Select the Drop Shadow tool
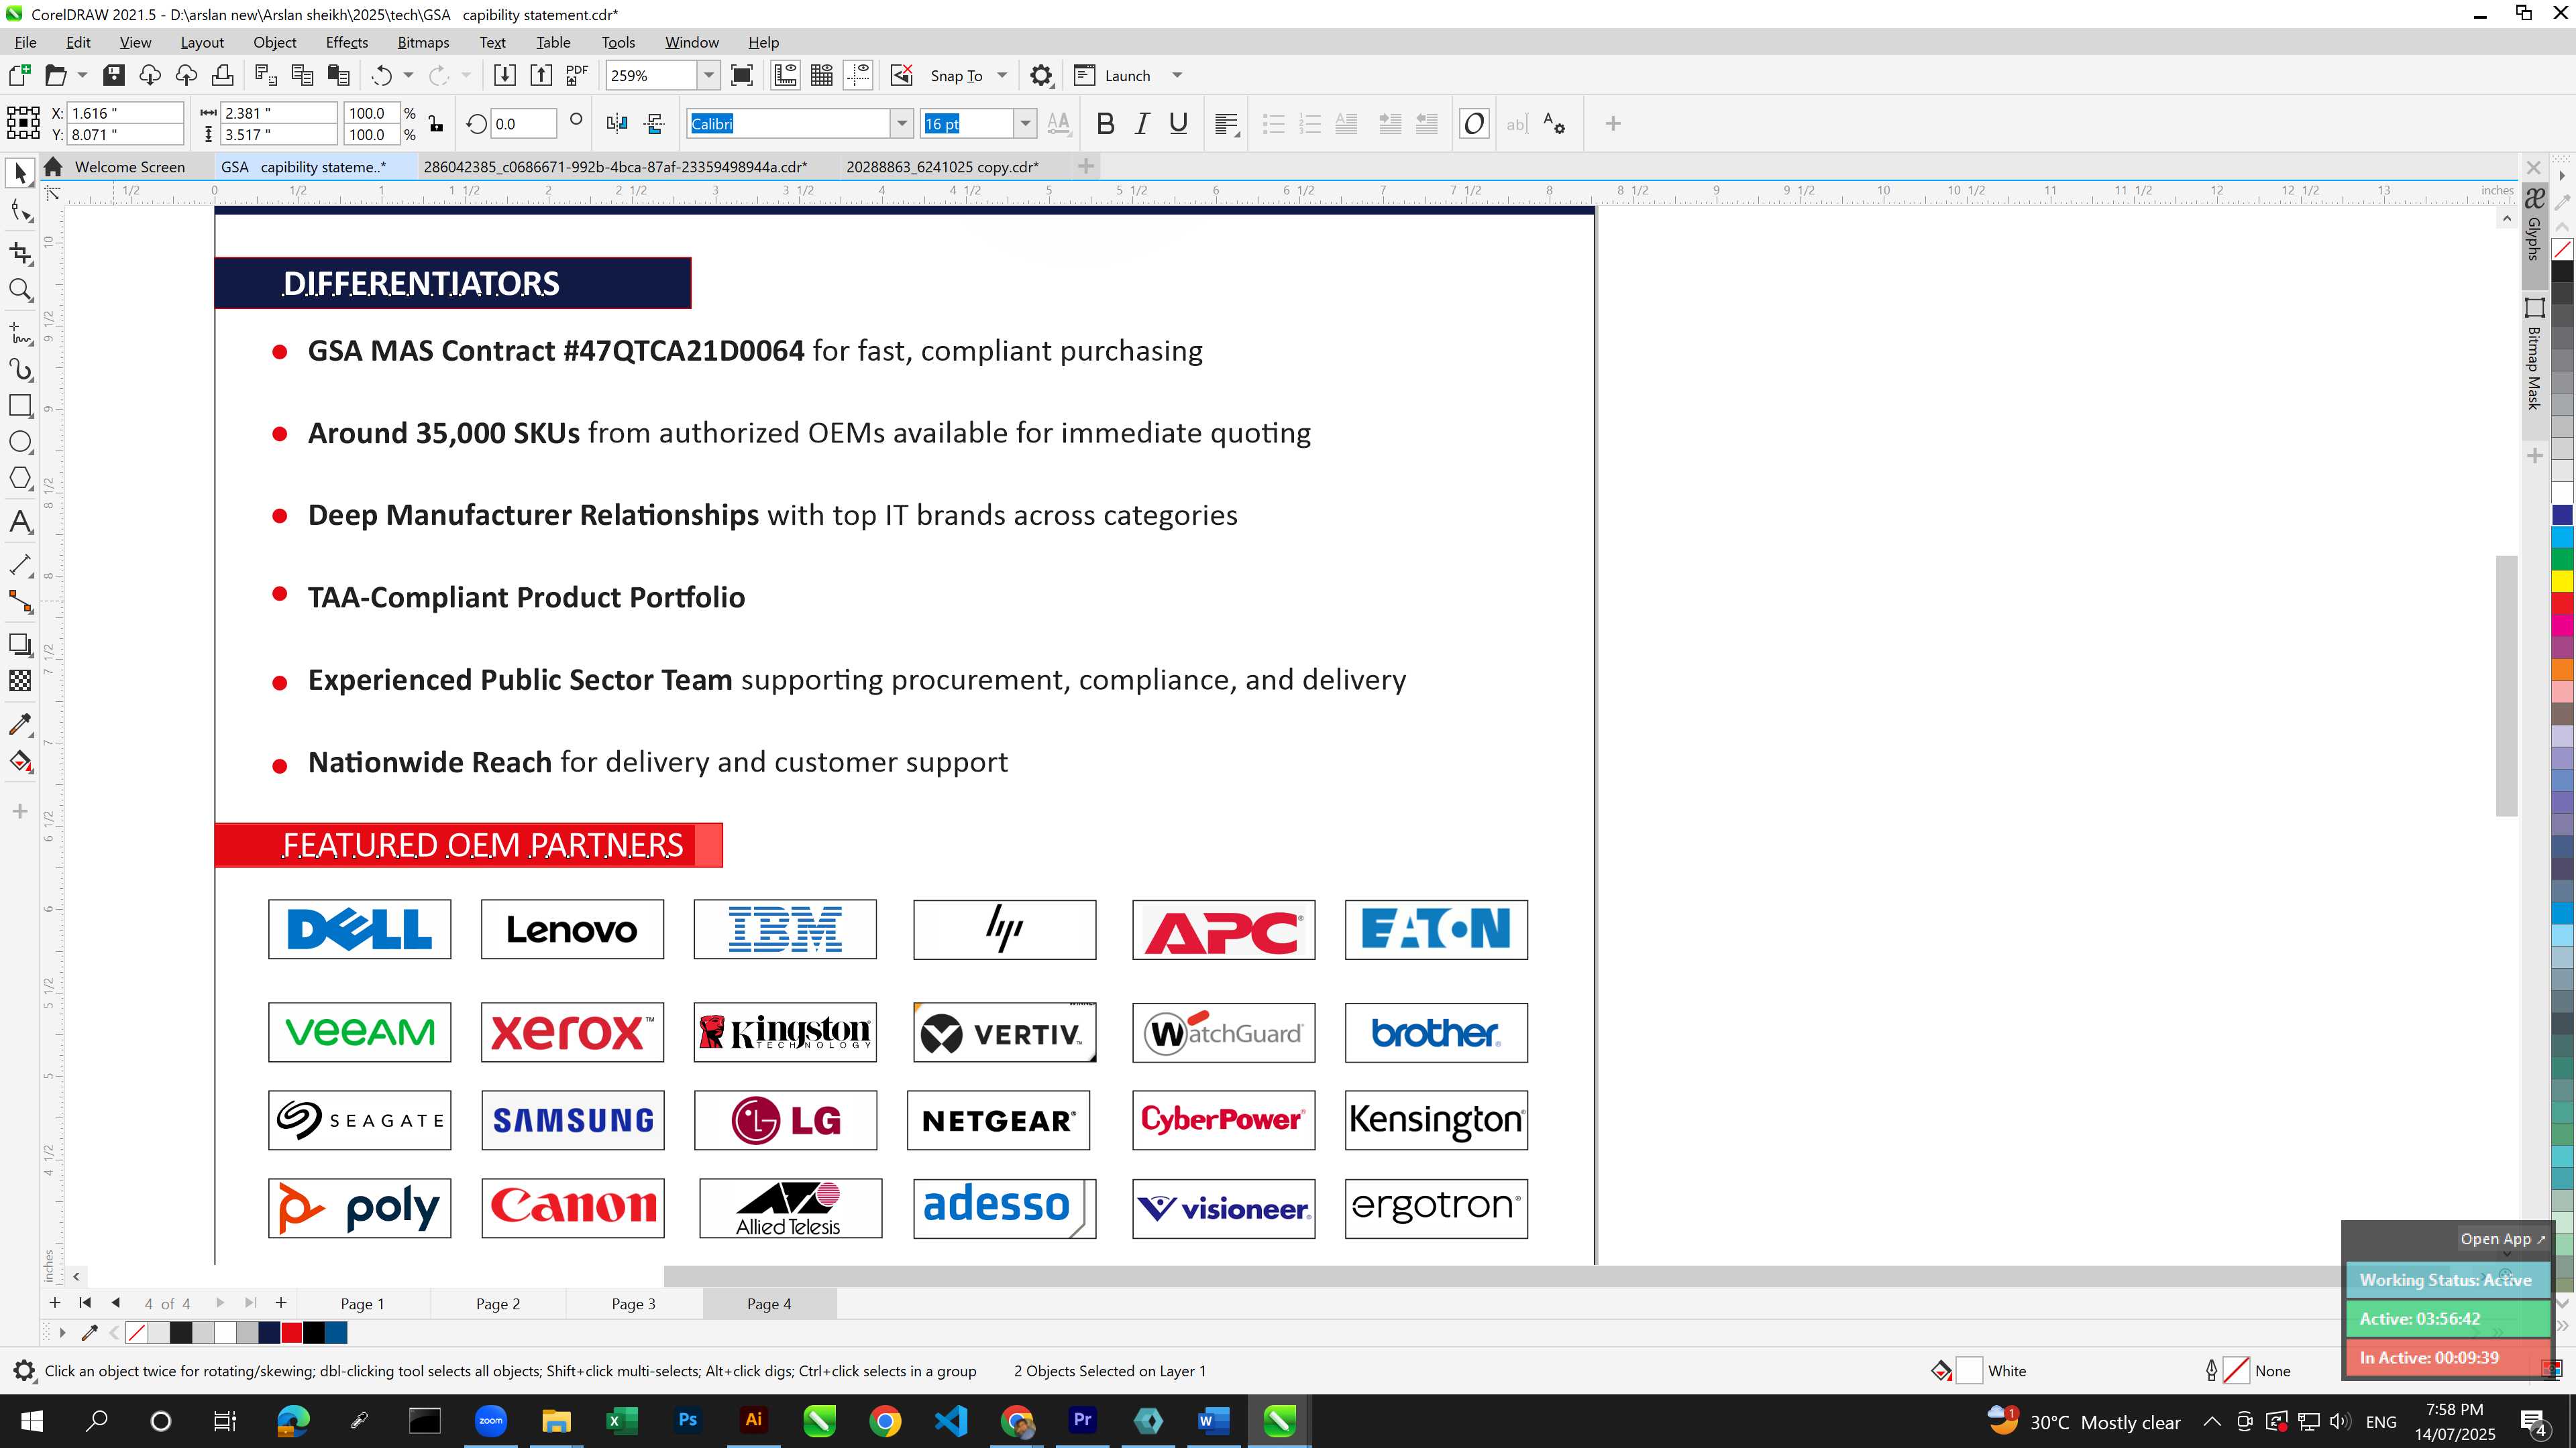 pos(20,644)
